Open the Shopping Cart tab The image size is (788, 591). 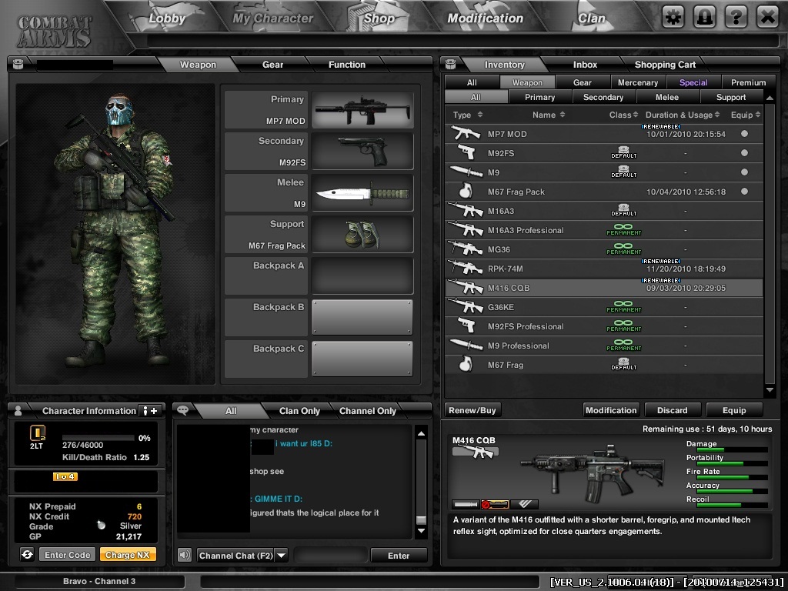coord(665,65)
